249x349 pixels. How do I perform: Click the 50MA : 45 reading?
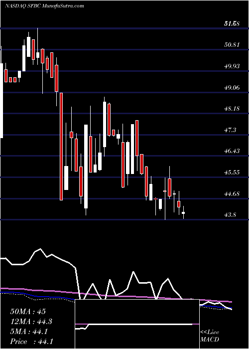click(x=28, y=312)
